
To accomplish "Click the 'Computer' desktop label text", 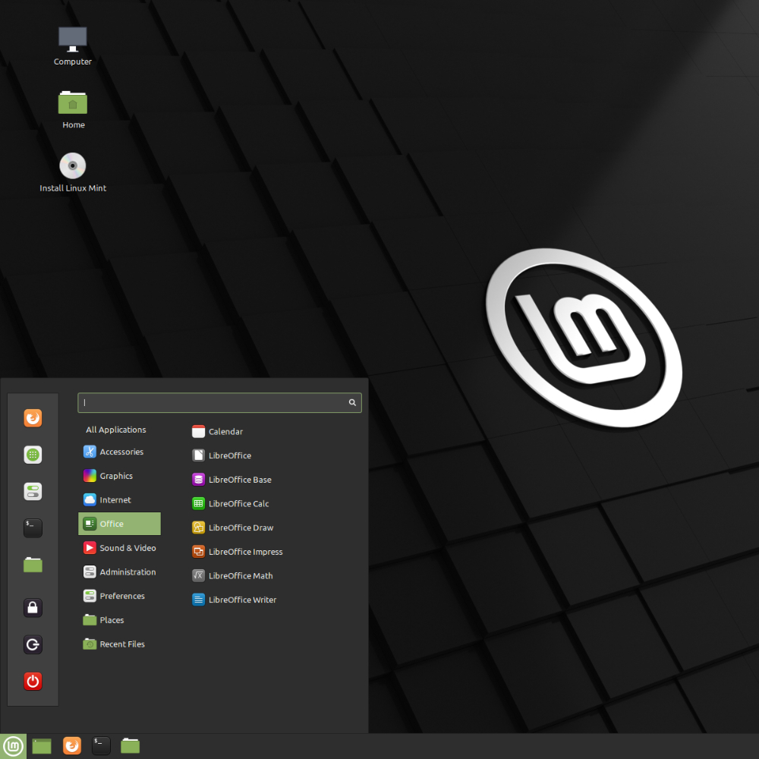I will pos(73,61).
